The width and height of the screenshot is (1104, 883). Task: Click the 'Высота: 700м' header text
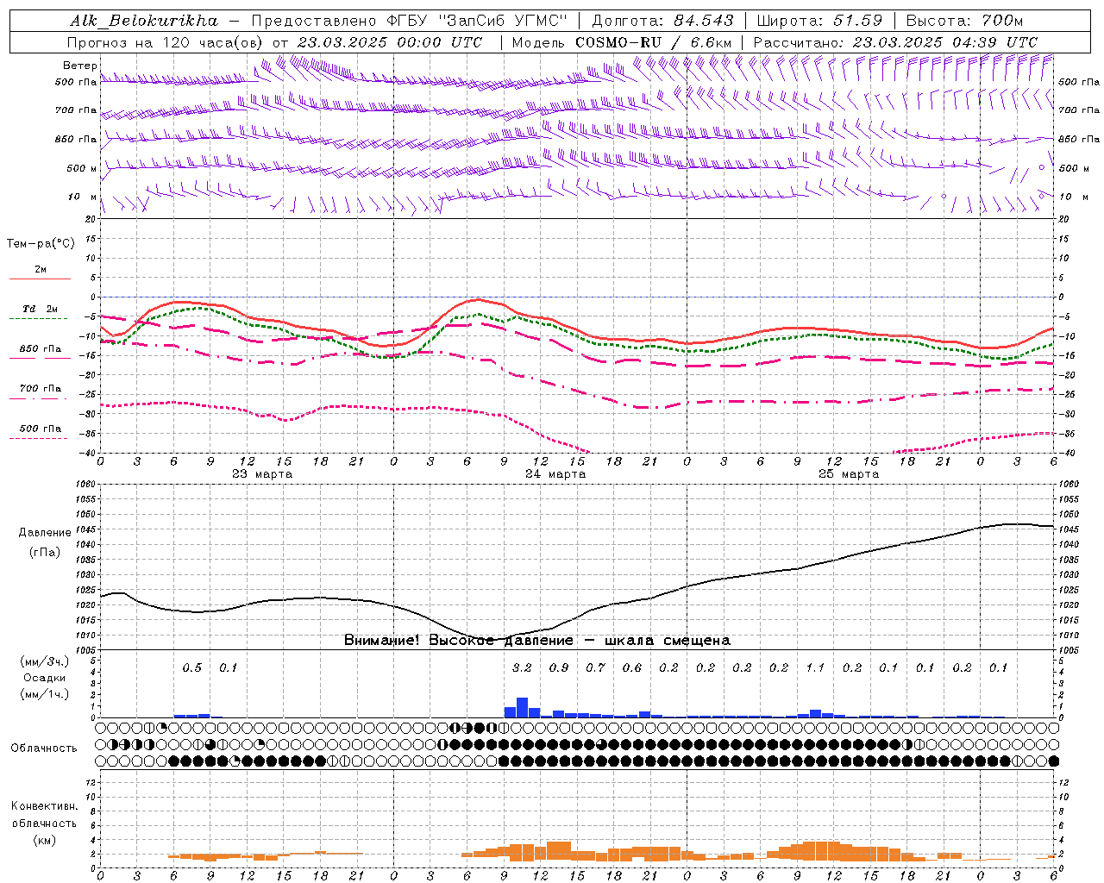(x=964, y=21)
